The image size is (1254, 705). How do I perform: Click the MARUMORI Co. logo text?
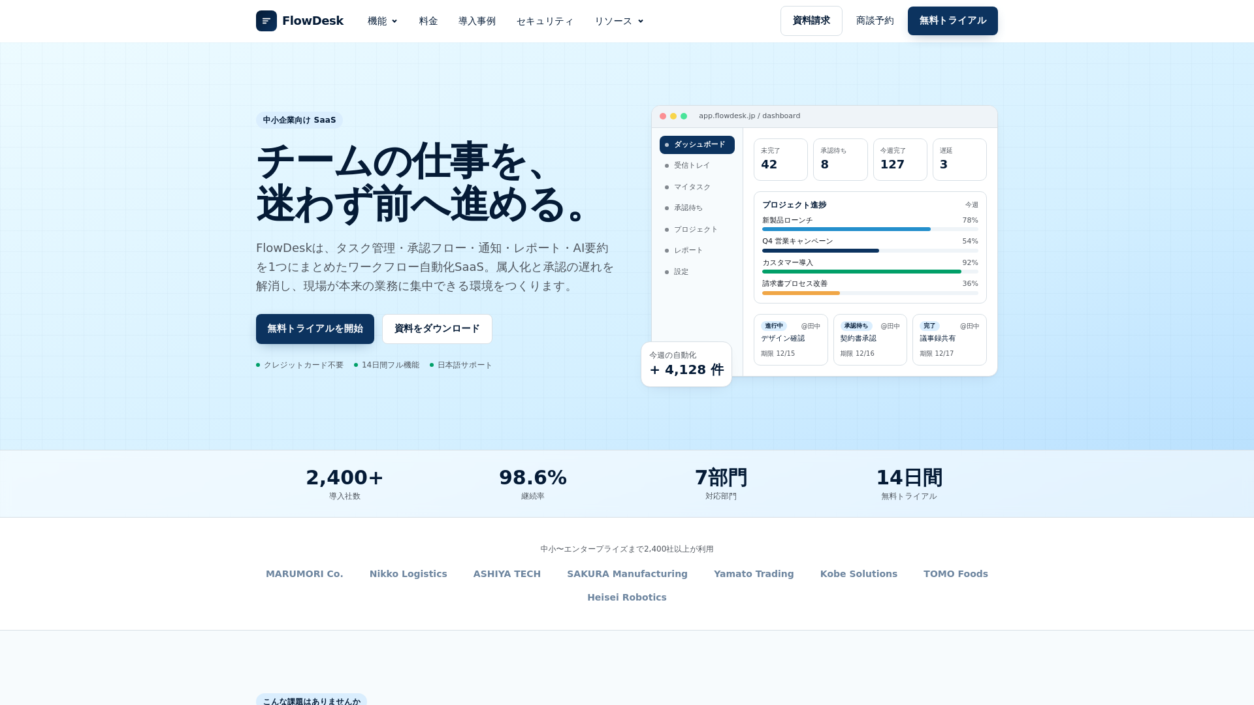click(x=304, y=574)
